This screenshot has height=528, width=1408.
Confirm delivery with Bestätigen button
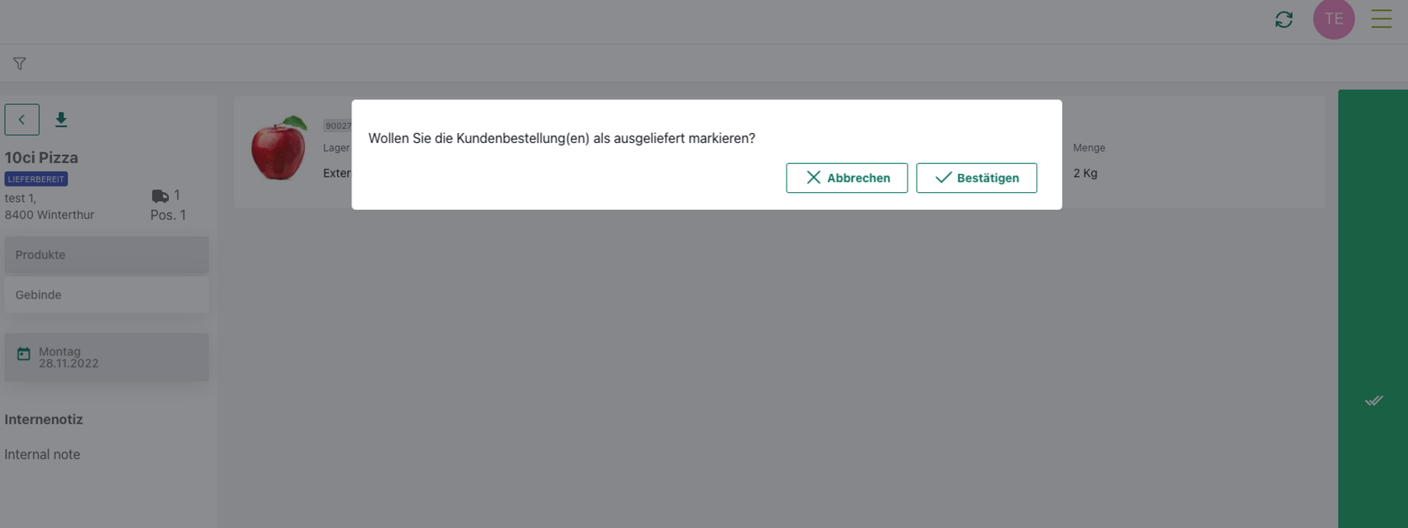[976, 178]
